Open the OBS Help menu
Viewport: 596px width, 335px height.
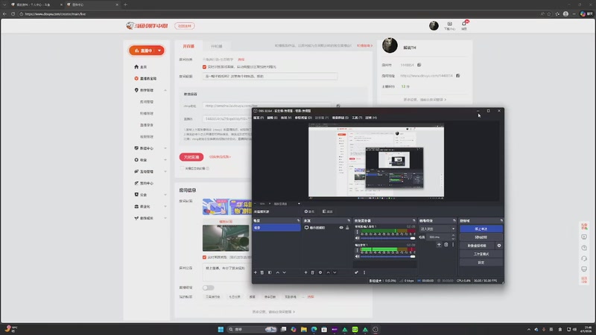(371, 118)
